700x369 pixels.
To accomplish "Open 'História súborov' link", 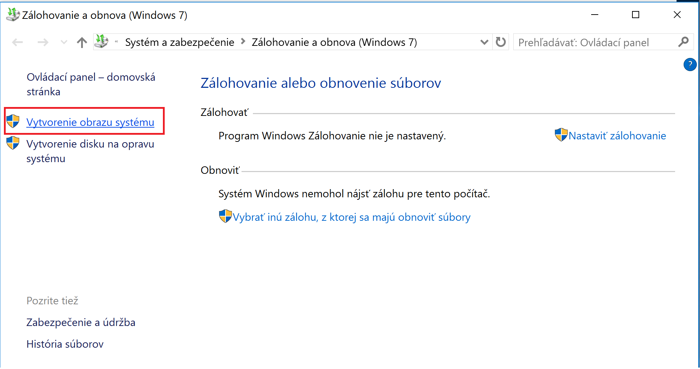I will 65,344.
